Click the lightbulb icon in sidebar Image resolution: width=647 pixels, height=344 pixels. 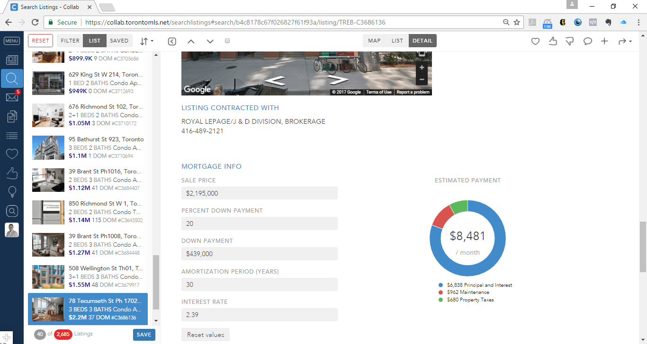point(12,191)
